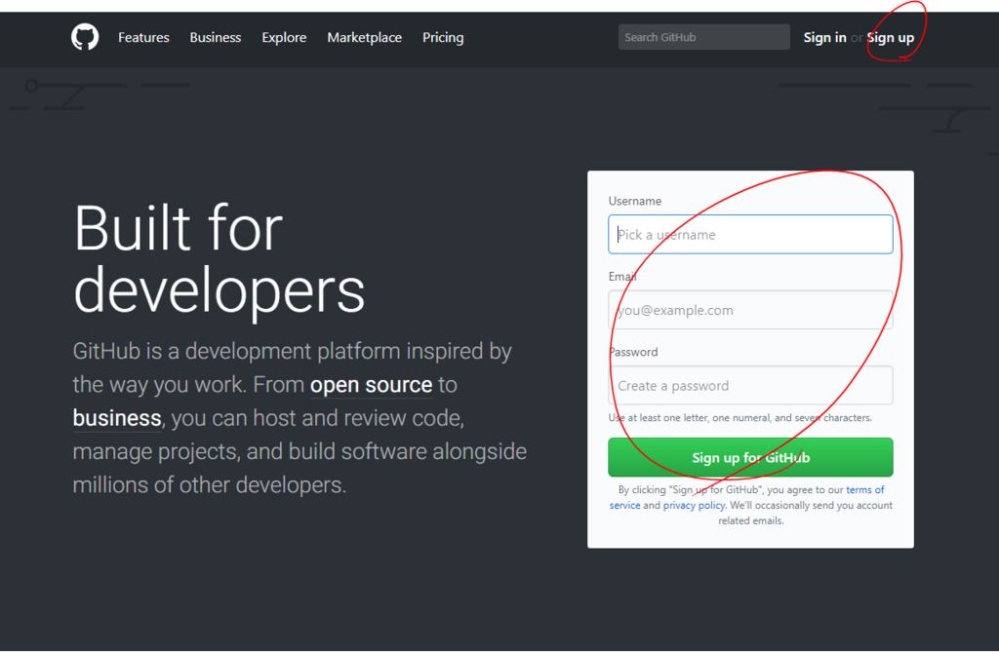The width and height of the screenshot is (999, 652).
Task: Follow the open source link
Action: (x=371, y=385)
